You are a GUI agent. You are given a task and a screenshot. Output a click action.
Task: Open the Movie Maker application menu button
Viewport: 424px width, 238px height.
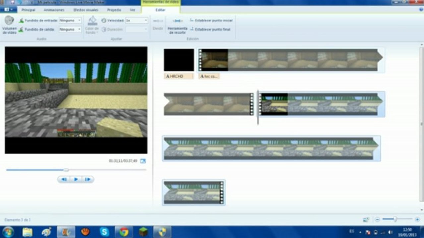click(x=8, y=10)
